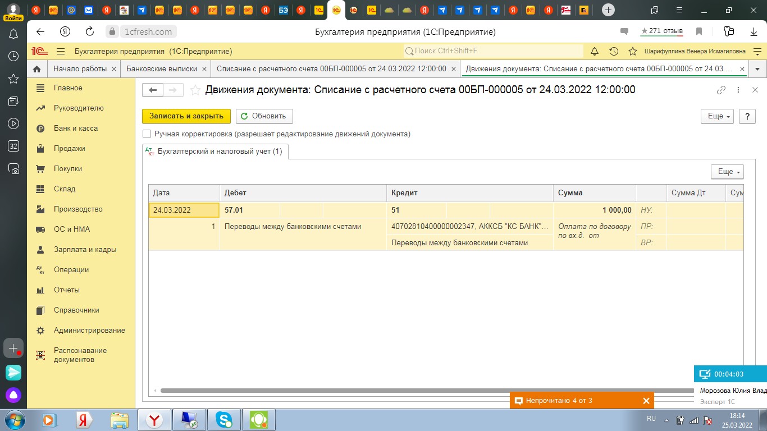767x431 pixels.
Task: Click Записать и закрыть button
Action: tap(186, 116)
